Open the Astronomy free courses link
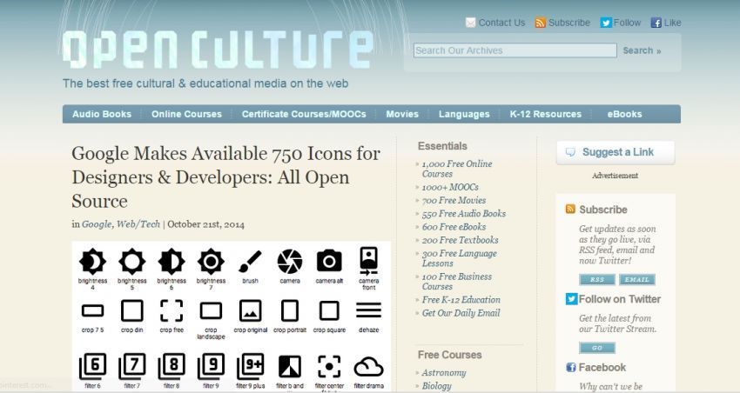The image size is (740, 393). pos(444,373)
